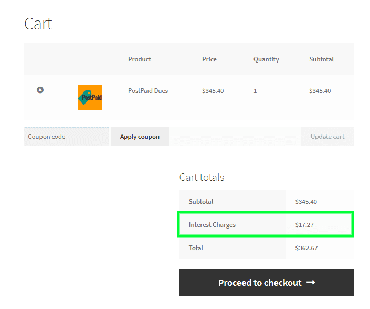Viewport: 370px width, 309px height.
Task: Click the Subtotal label in Cart totals
Action: (x=201, y=202)
